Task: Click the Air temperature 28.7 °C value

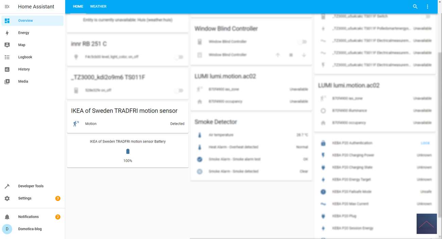Action: click(302, 135)
